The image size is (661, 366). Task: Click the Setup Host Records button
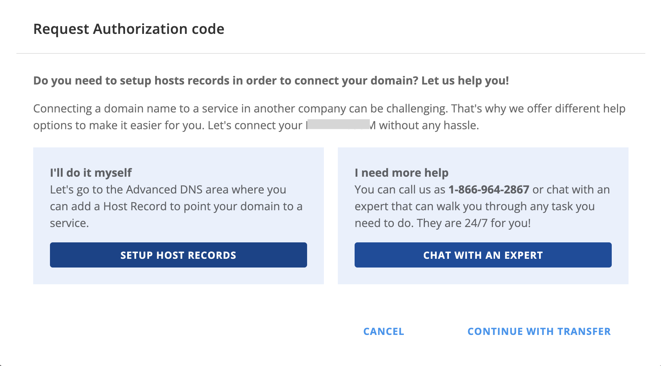[178, 255]
